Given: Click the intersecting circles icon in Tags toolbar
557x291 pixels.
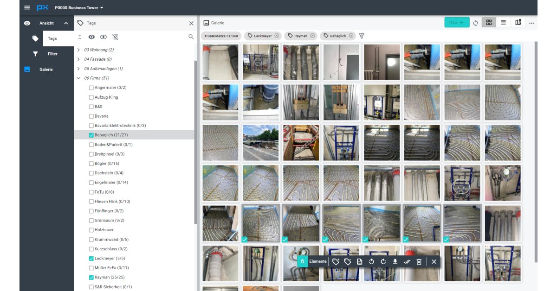Looking at the screenshot, I should coord(104,37).
